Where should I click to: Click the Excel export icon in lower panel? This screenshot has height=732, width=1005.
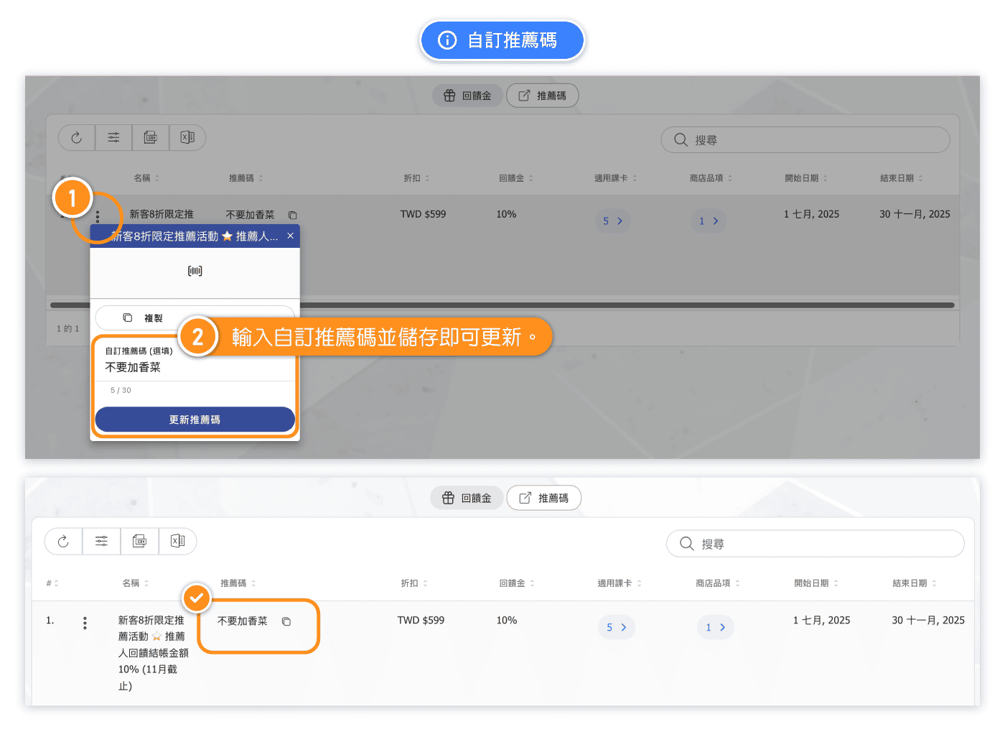click(177, 542)
